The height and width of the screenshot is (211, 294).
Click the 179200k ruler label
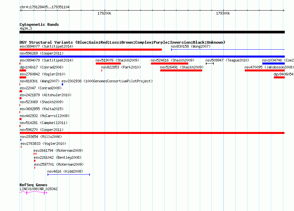(x=104, y=13)
